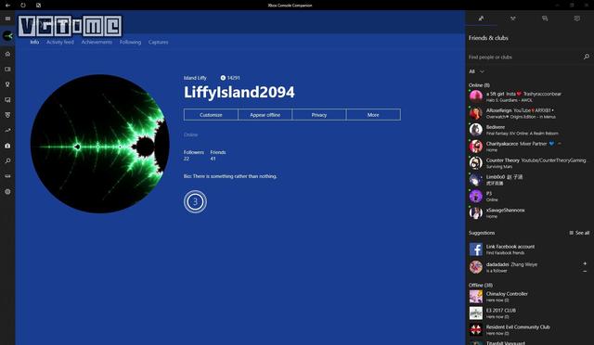Click See all suggestions link
The width and height of the screenshot is (594, 345).
coord(579,233)
